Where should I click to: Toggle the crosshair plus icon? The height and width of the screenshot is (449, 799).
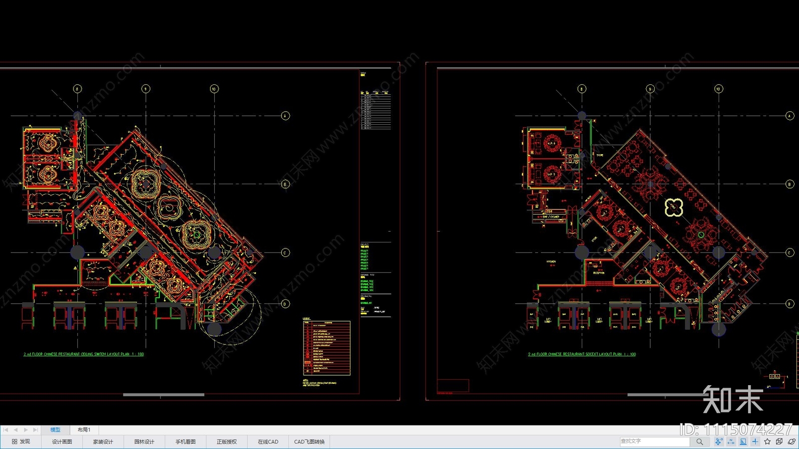(755, 442)
